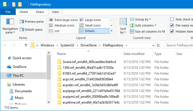
Task: Open the File tab
Action: [x=8, y=12]
